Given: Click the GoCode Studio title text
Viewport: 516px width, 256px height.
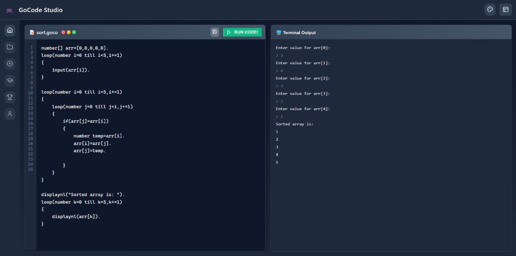Looking at the screenshot, I should [41, 10].
